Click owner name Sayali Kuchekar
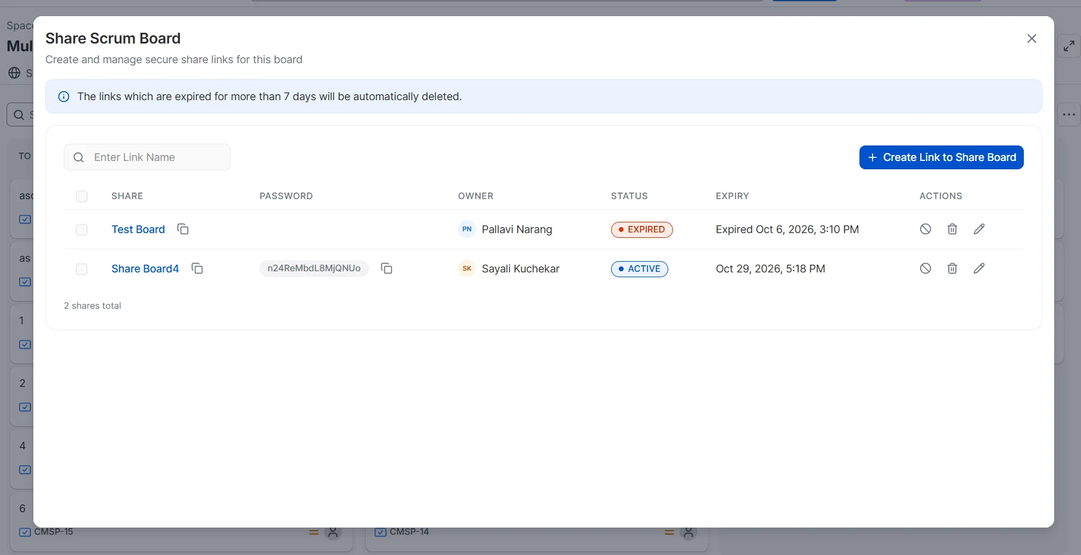 pos(521,269)
